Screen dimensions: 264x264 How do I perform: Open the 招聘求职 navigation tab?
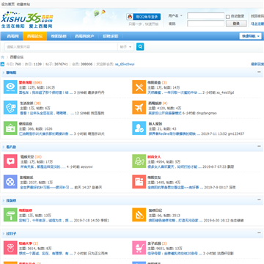point(111,36)
